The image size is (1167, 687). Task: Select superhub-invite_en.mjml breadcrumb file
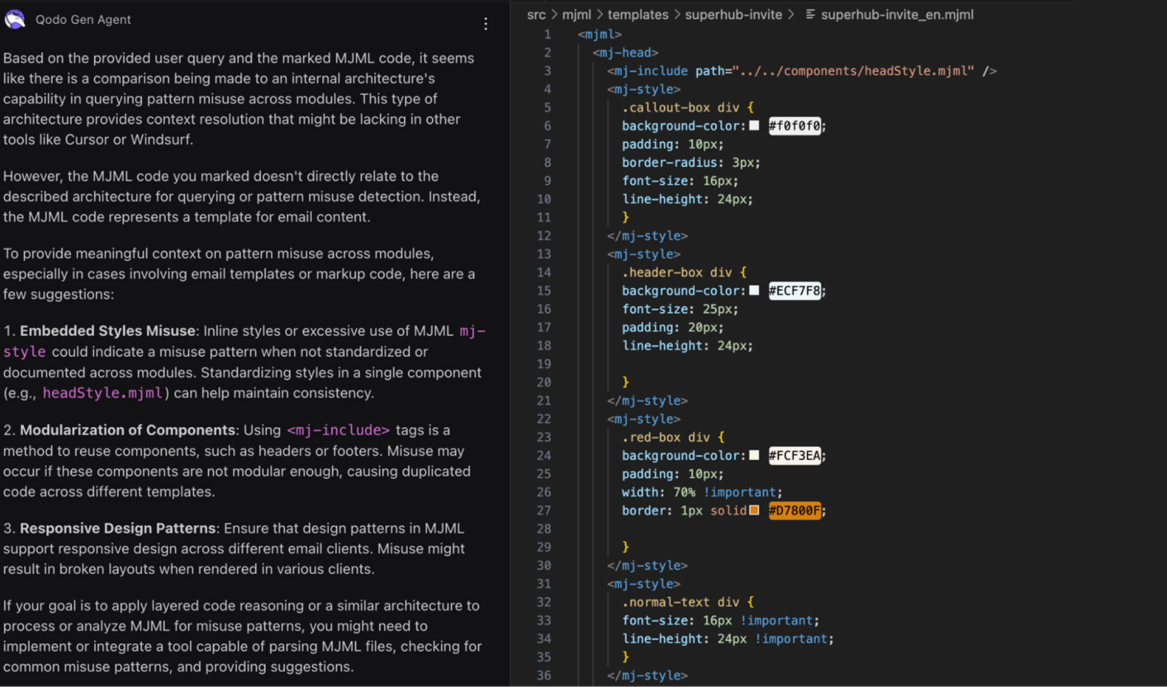tap(897, 15)
